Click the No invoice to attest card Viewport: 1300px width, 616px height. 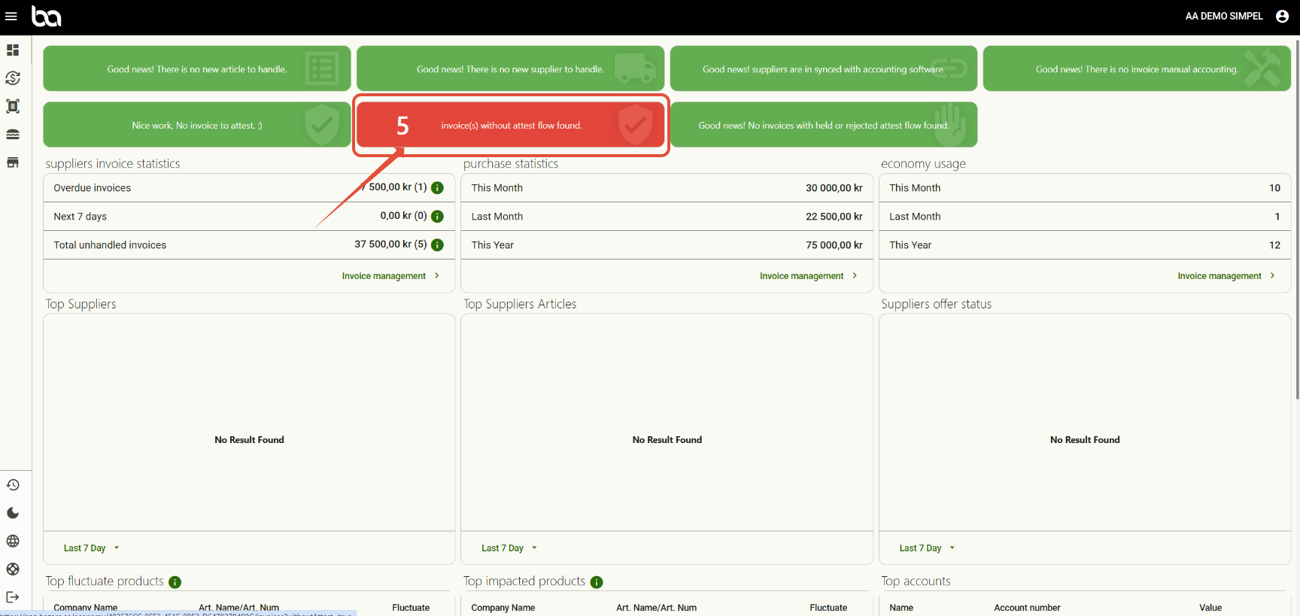(197, 125)
